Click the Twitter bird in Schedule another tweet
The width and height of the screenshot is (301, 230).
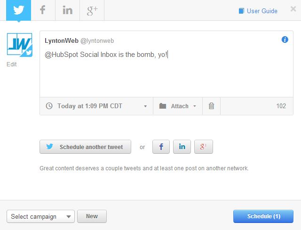tap(49, 146)
